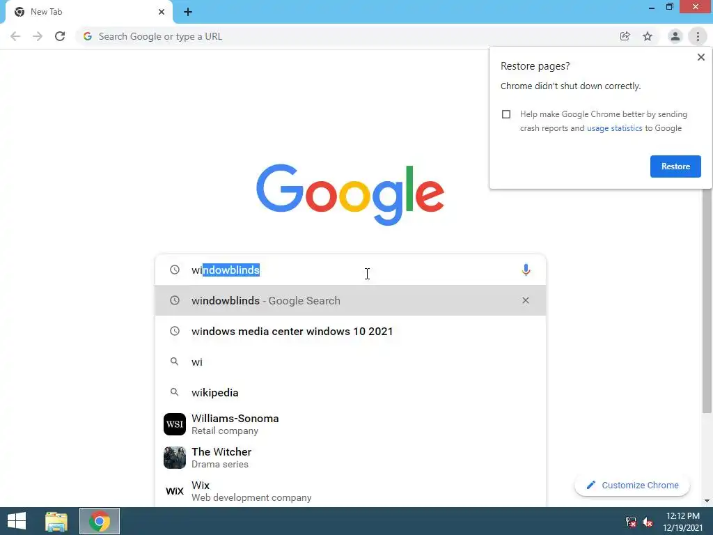Image resolution: width=713 pixels, height=535 pixels.
Task: Click the browser back arrow
Action: tap(15, 36)
